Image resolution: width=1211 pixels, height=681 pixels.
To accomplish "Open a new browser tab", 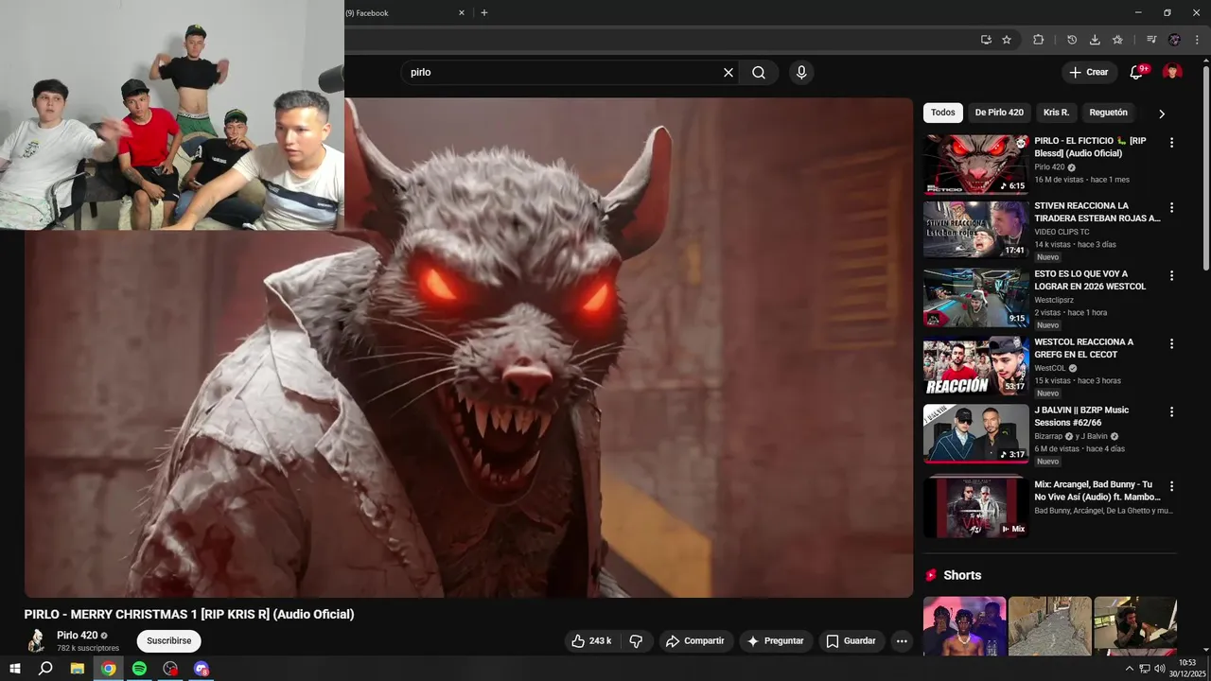I will pyautogui.click(x=484, y=13).
